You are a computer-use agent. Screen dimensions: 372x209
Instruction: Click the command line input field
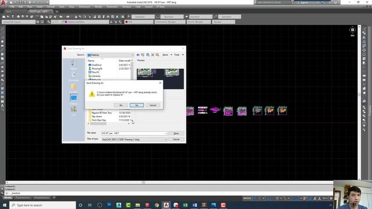click(x=169, y=193)
